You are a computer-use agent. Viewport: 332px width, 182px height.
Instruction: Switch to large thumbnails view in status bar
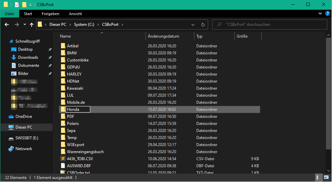click(x=326, y=177)
